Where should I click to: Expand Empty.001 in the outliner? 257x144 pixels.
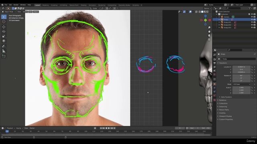pos(219,22)
